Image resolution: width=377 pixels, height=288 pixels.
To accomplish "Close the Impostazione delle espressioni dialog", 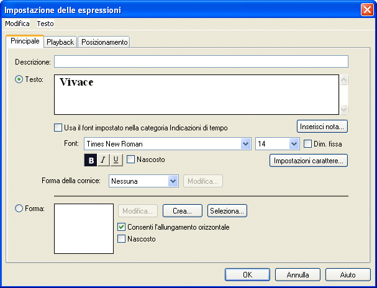I will pyautogui.click(x=366, y=9).
